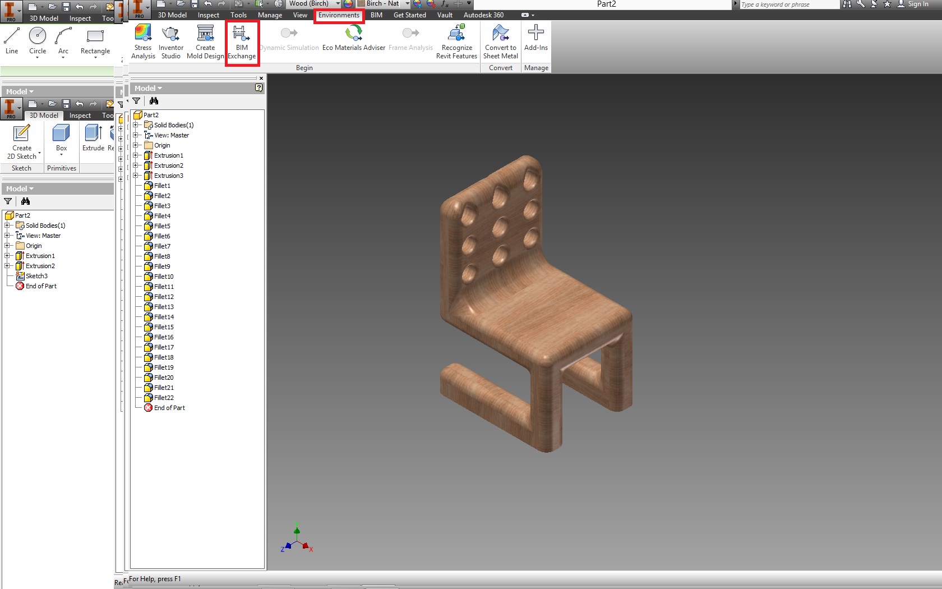Click Create 2D Sketch
942x589 pixels.
22,142
